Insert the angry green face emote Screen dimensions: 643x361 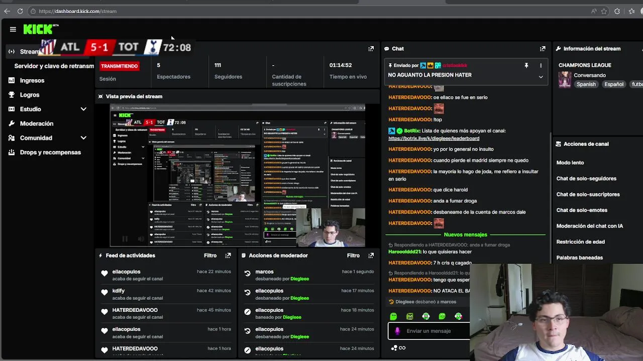[410, 316]
